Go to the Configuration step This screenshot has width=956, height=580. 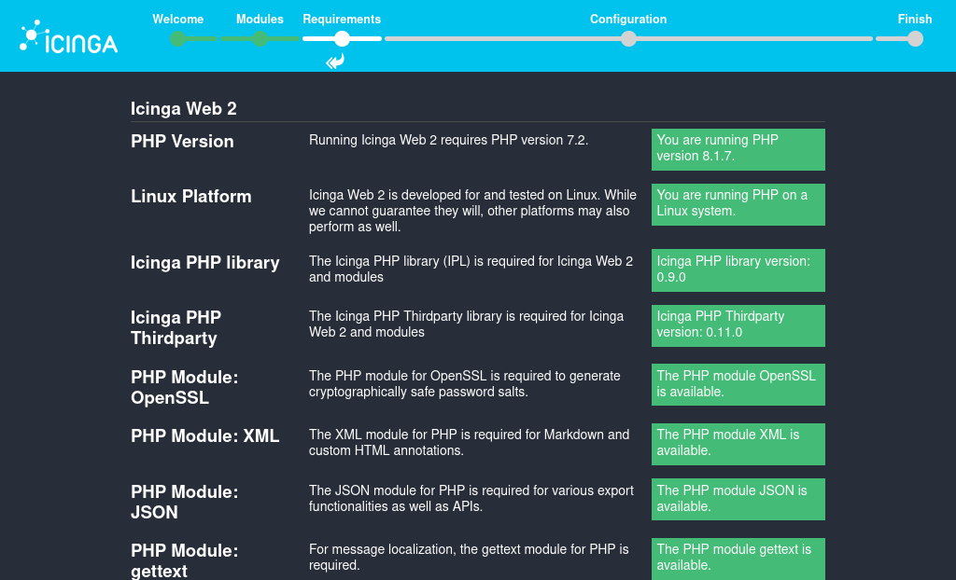point(627,19)
